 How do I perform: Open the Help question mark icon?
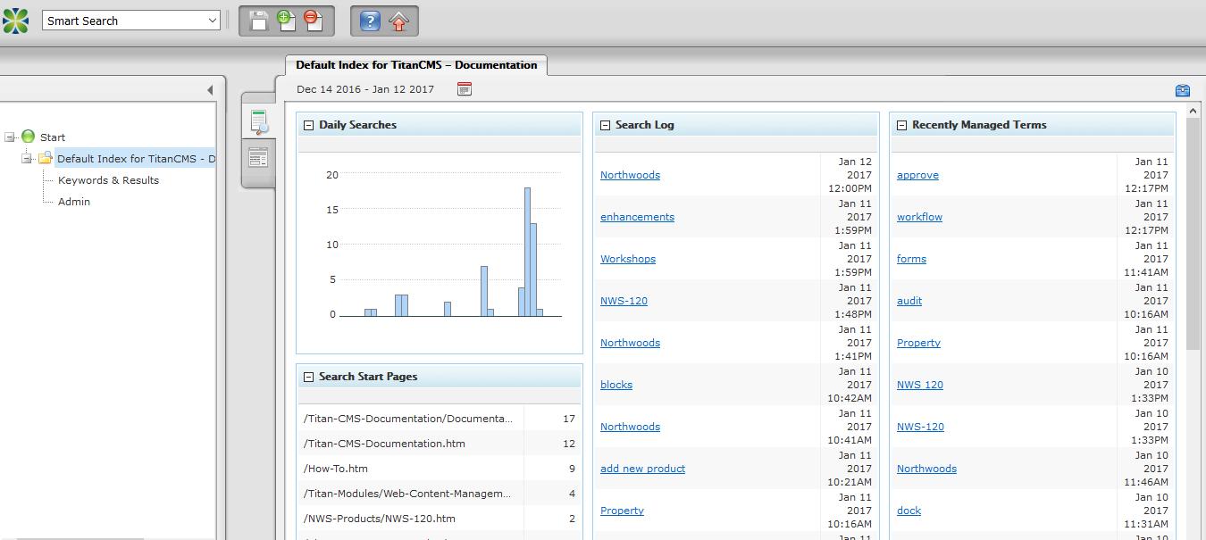pyautogui.click(x=371, y=21)
